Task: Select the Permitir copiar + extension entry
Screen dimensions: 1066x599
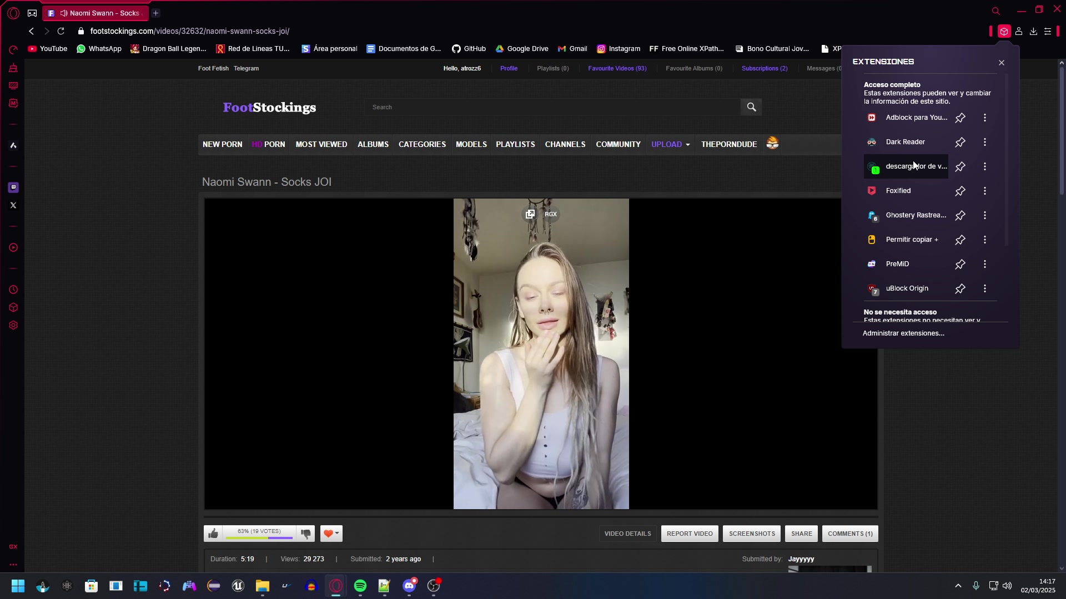Action: (x=911, y=240)
